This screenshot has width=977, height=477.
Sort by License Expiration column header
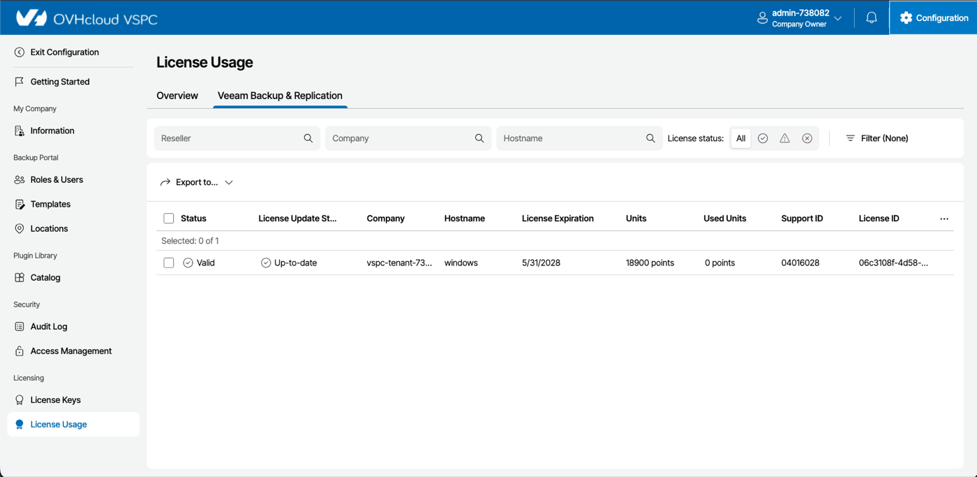[x=558, y=219]
